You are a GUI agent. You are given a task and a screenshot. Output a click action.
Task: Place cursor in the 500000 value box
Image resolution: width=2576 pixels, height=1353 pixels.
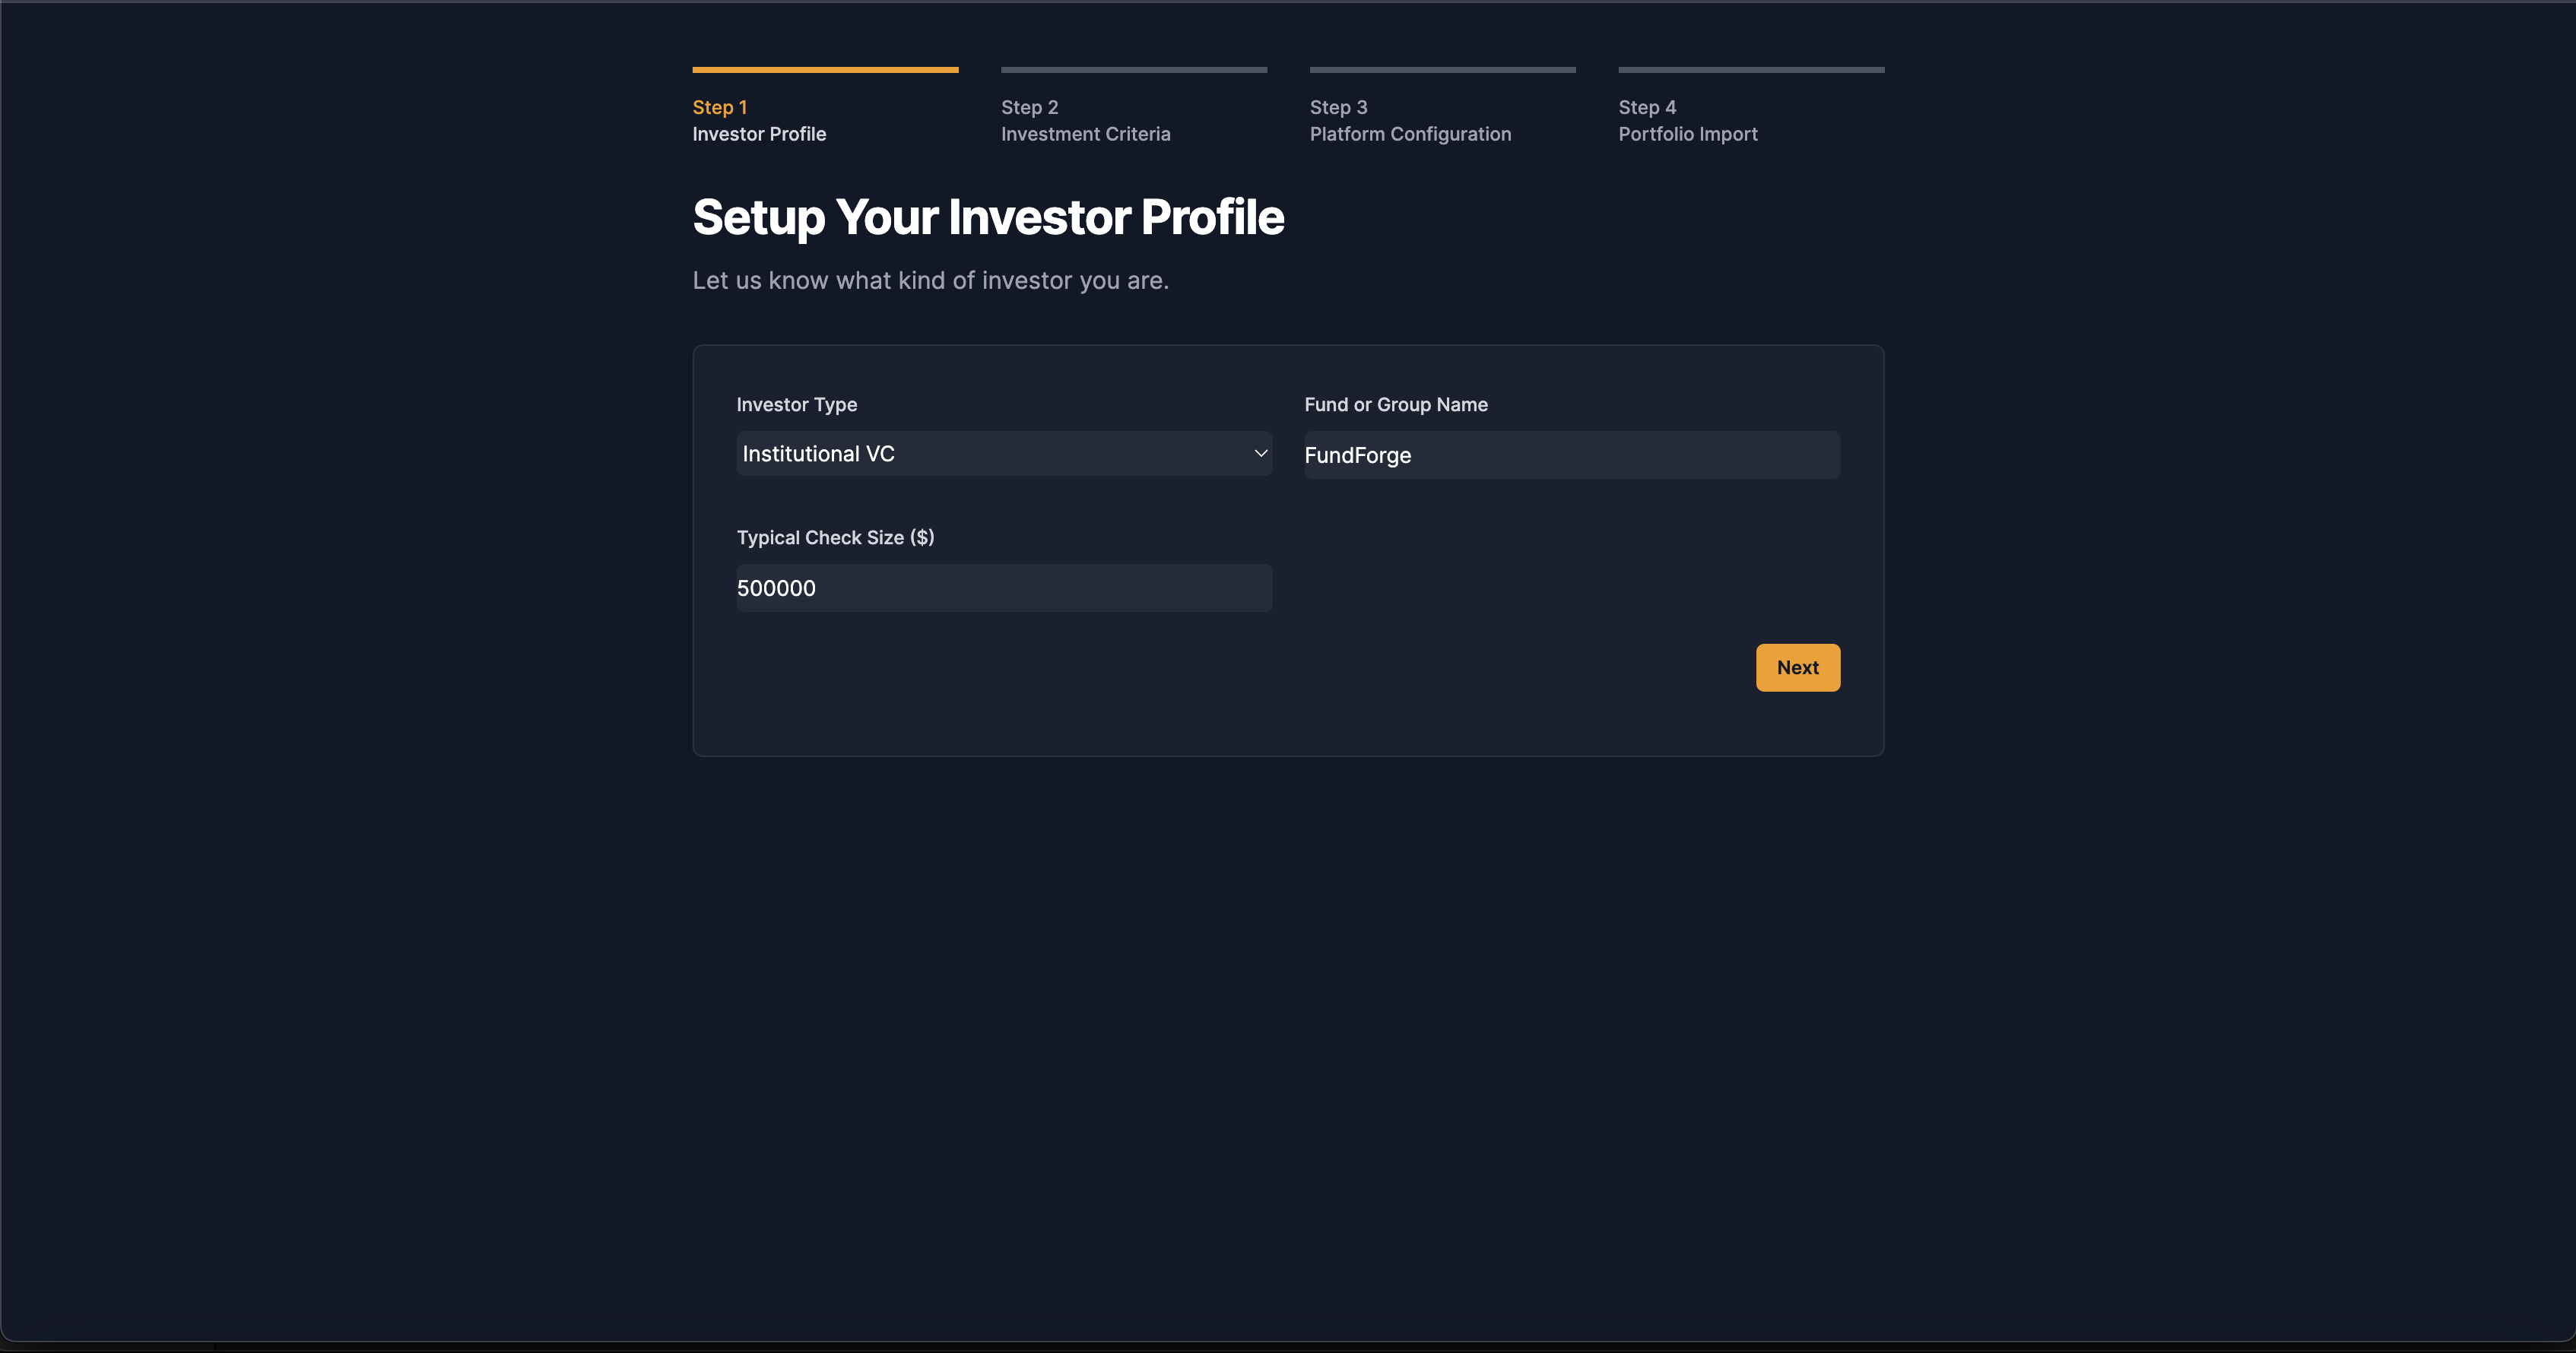pos(1003,588)
